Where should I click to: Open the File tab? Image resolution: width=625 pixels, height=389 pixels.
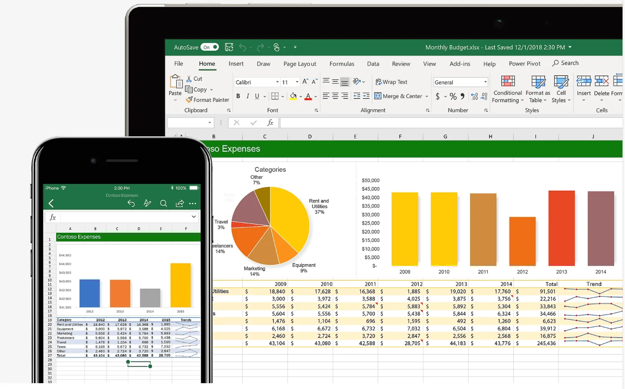click(x=179, y=64)
